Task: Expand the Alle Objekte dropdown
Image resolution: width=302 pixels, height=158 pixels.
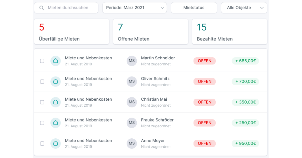Action: pyautogui.click(x=244, y=8)
